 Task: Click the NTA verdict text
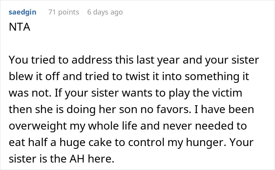click(x=20, y=27)
